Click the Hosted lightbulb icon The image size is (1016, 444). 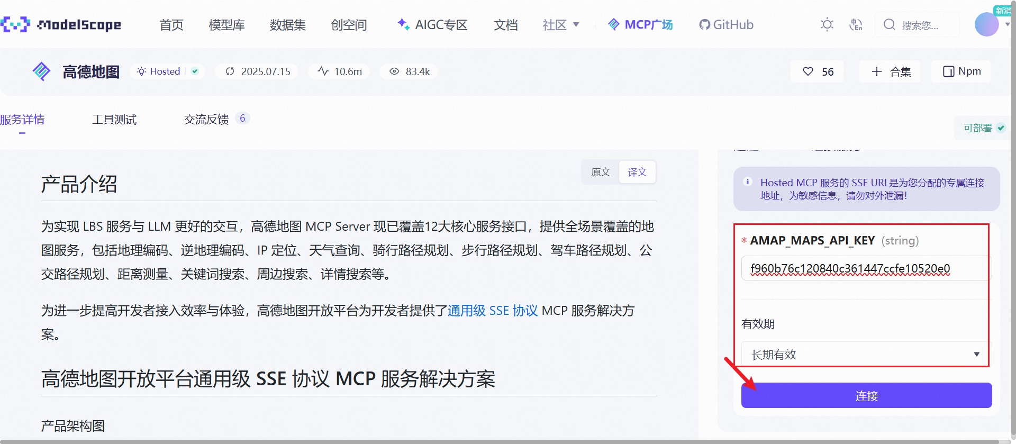141,71
